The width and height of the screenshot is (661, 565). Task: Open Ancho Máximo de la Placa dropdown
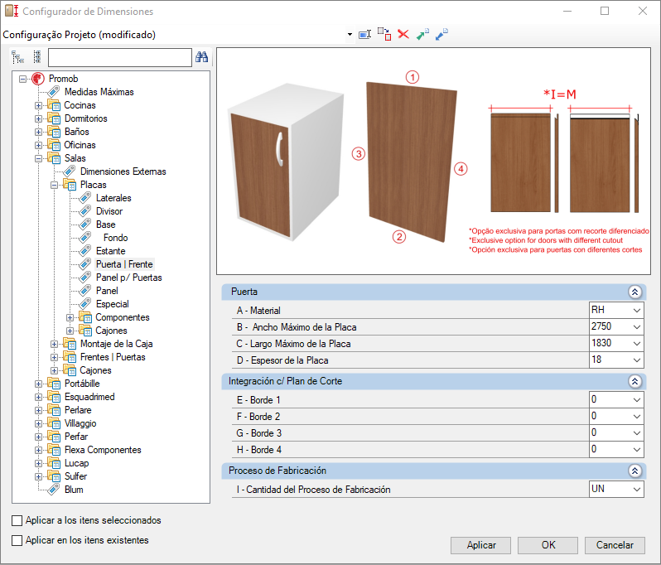(x=636, y=327)
